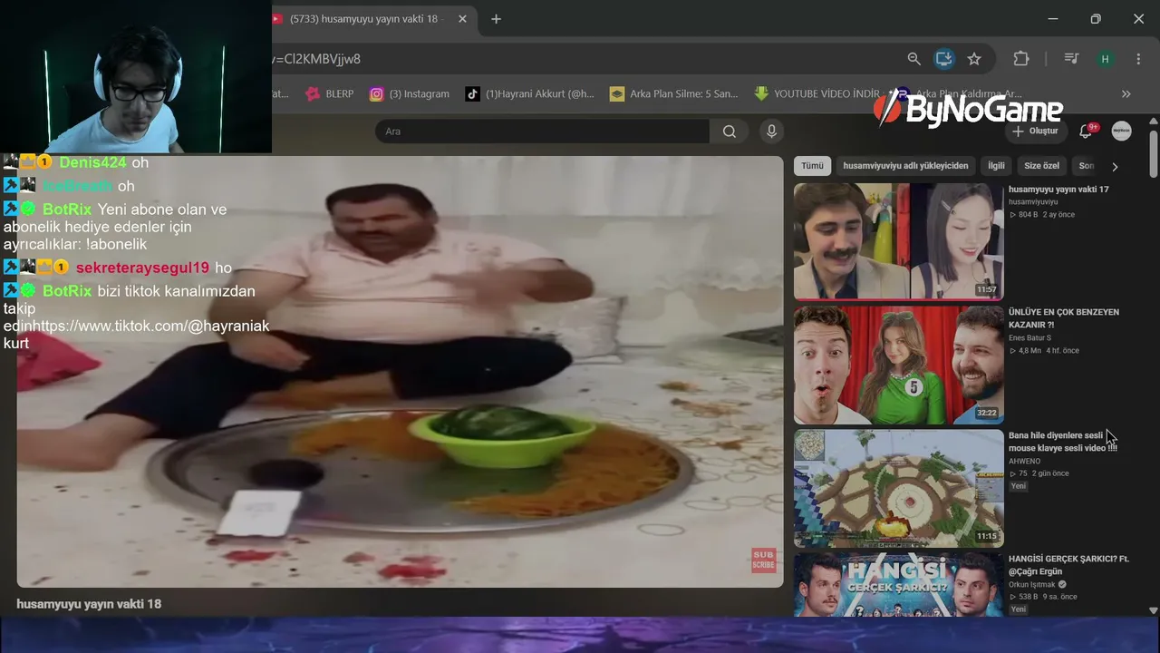Screen dimensions: 1160x653
Task: Select the husamviyuviyu adlı yükleyiciden chip
Action: (x=905, y=166)
